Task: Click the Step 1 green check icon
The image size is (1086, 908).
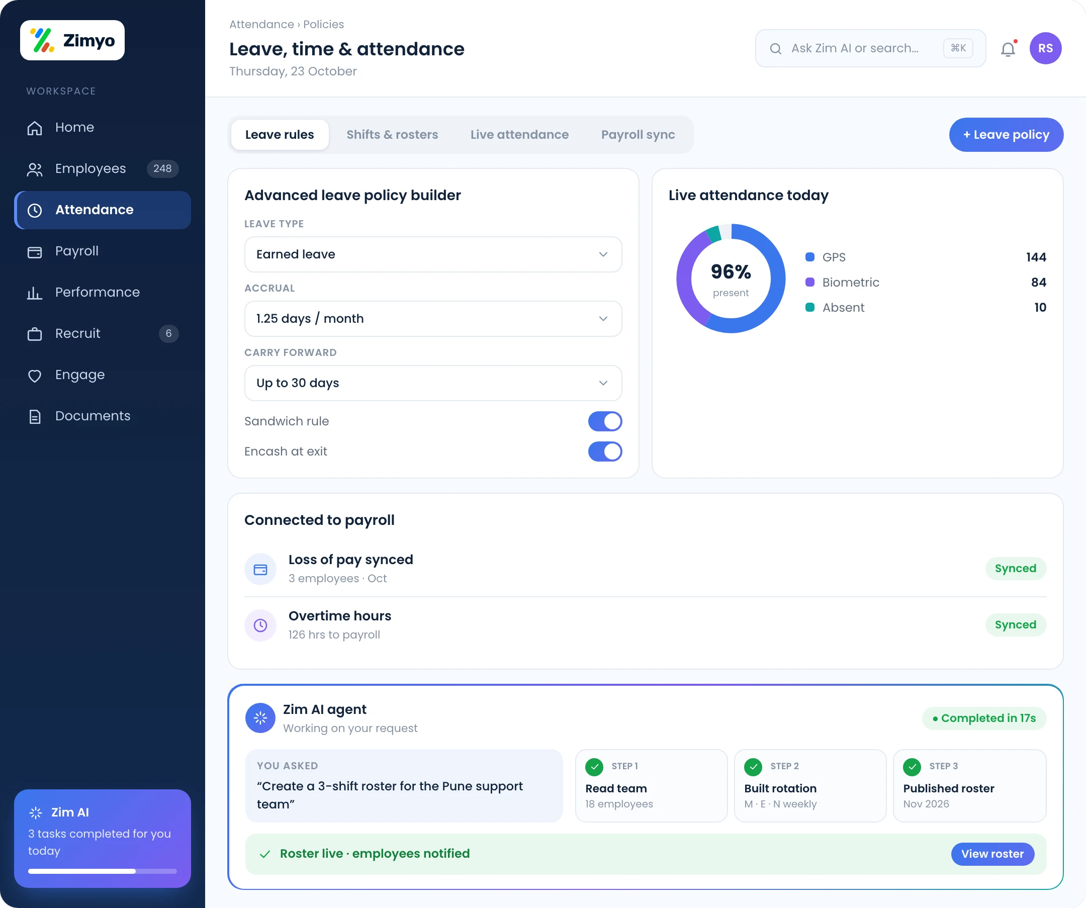Action: (x=594, y=766)
